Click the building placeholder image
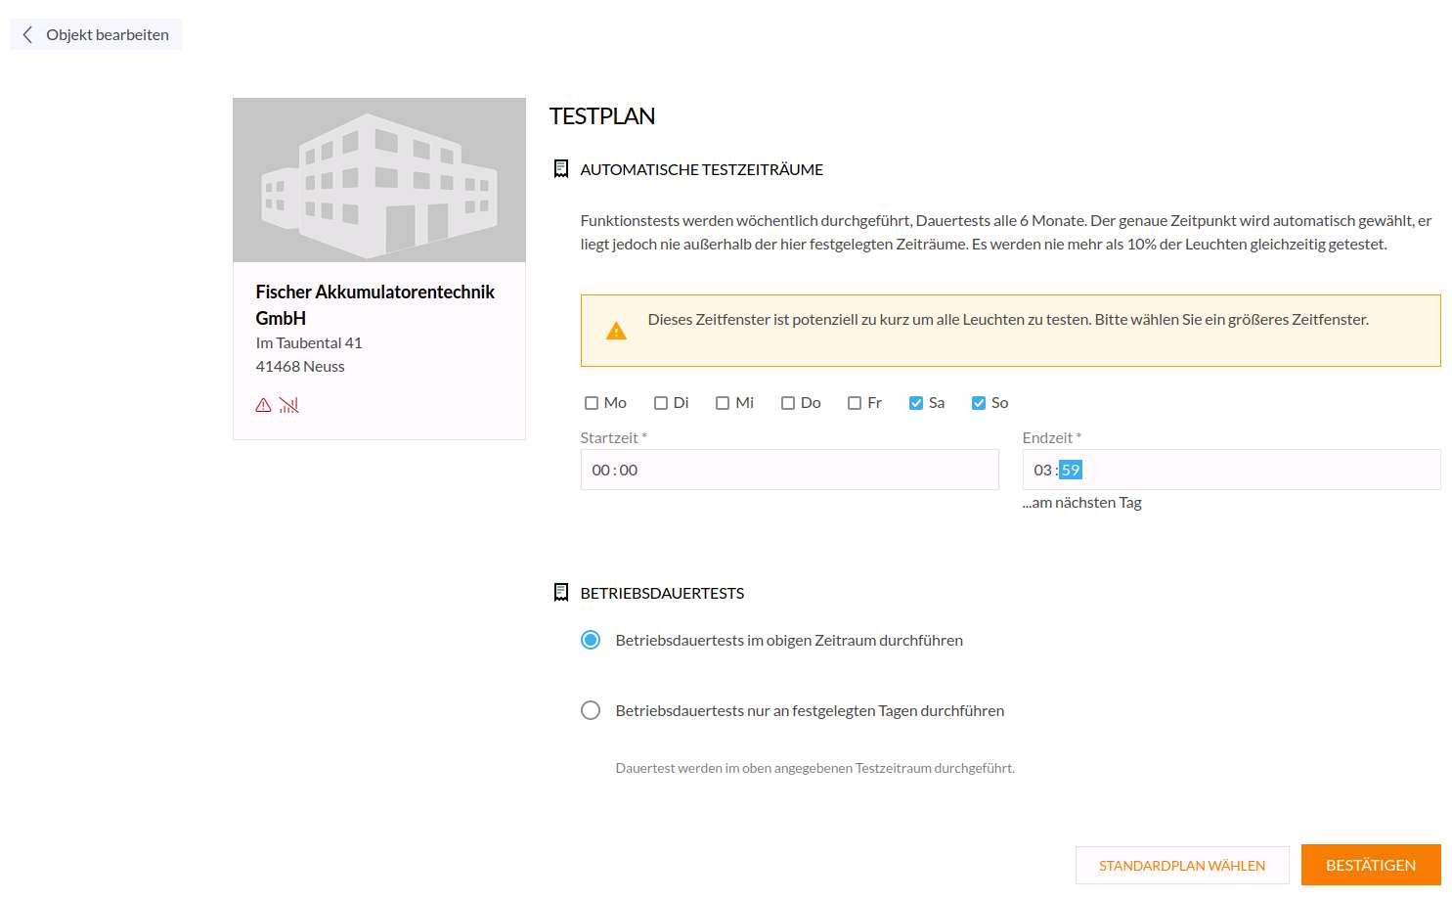This screenshot has width=1452, height=900. [379, 180]
